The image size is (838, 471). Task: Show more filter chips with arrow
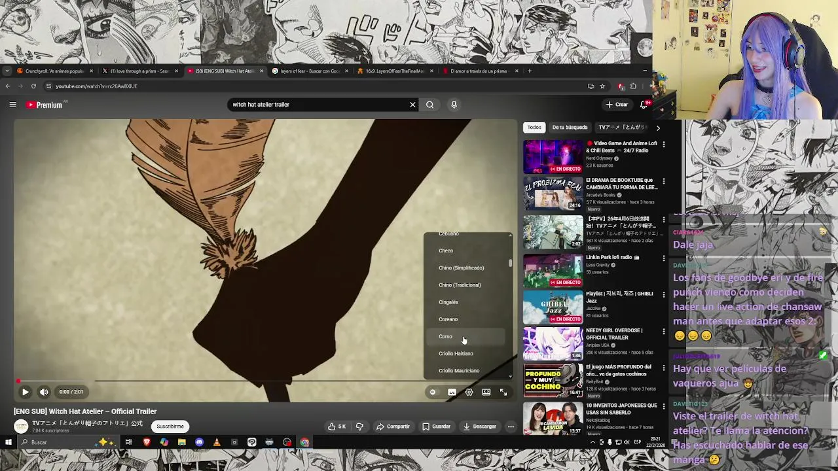click(658, 128)
